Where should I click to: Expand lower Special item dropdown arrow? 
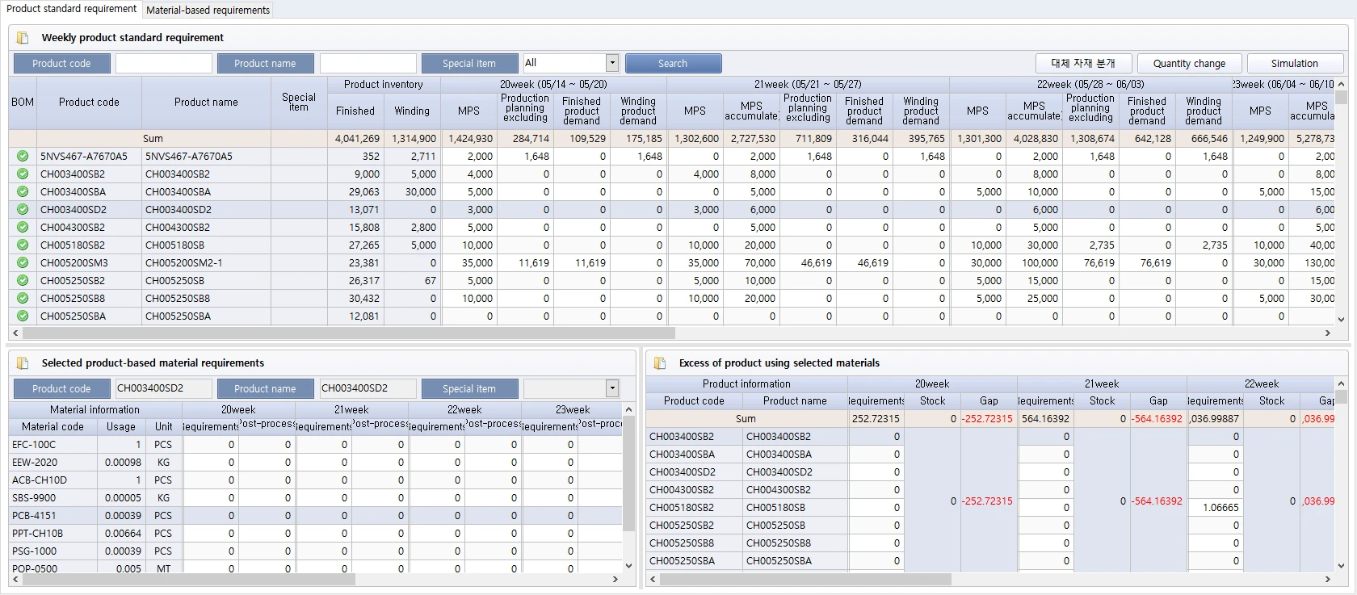coord(611,388)
